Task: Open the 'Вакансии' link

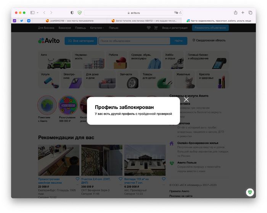Action: tap(65, 28)
